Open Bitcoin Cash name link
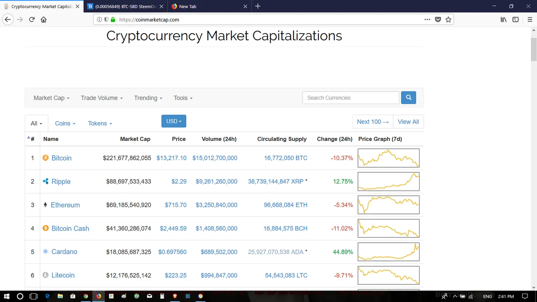The height and width of the screenshot is (302, 537). coord(70,228)
